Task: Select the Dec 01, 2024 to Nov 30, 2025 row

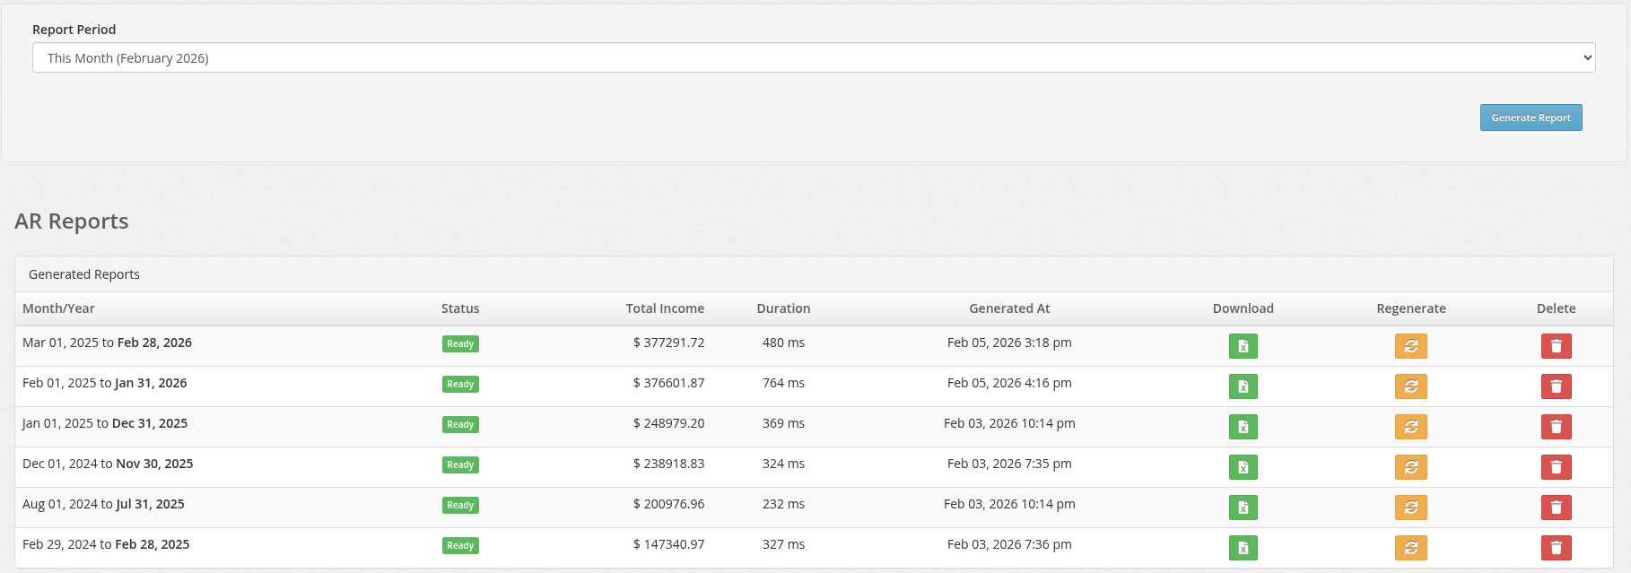Action: click(x=814, y=467)
